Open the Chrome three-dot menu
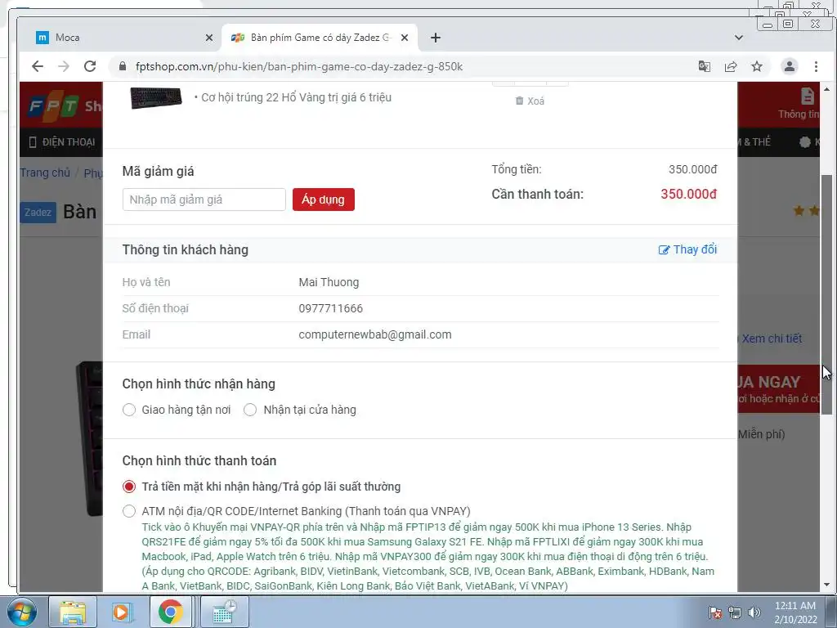 click(816, 66)
